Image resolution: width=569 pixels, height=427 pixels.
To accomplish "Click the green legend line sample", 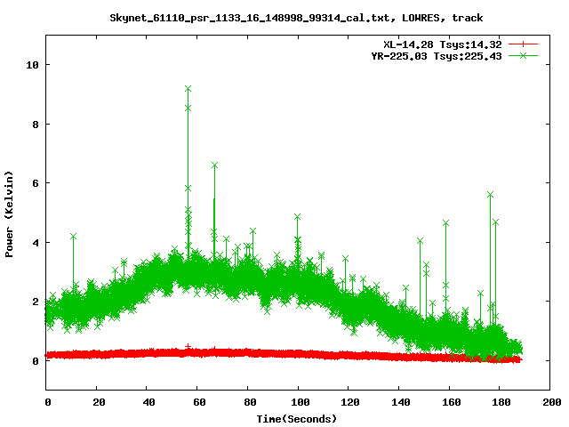I will click(524, 55).
